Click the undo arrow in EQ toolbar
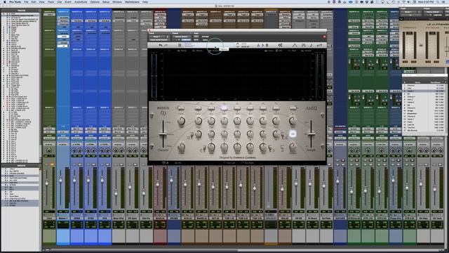Image resolution: width=449 pixels, height=253 pixels. click(x=161, y=45)
